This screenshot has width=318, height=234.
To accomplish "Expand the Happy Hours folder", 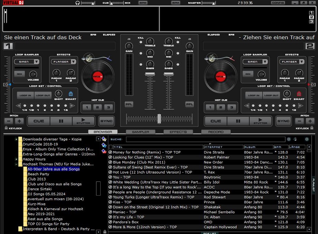I will point(16,159).
